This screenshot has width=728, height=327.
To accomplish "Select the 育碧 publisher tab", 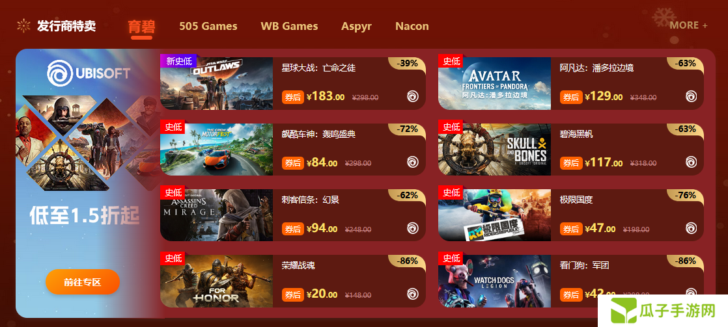I will click(x=141, y=27).
